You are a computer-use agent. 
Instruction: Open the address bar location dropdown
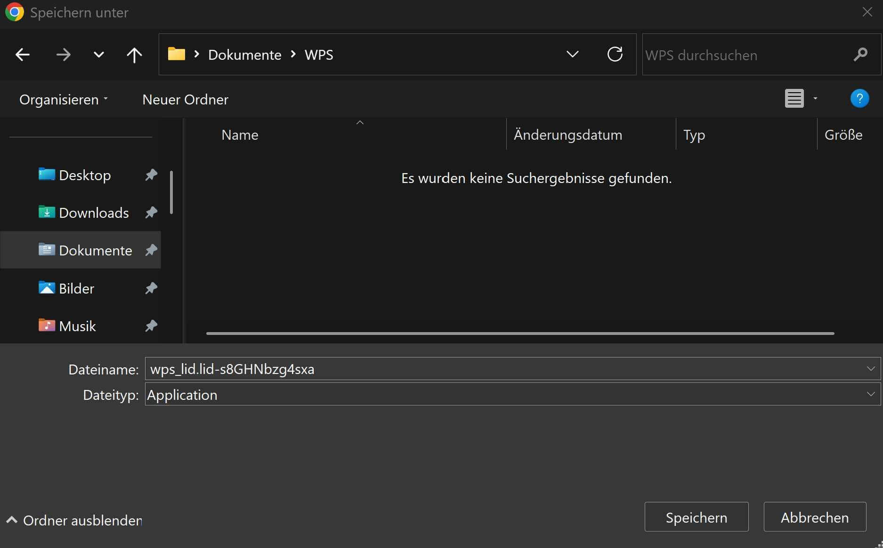[572, 54]
